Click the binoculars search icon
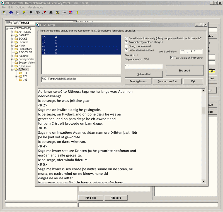 [51, 13]
